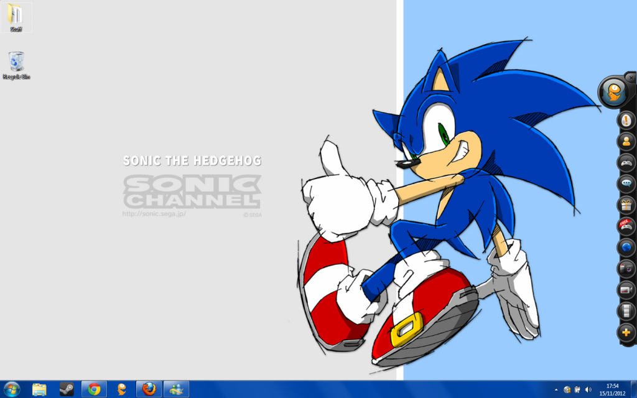Open the film strip video gallery icon
The image size is (637, 398).
(x=626, y=311)
